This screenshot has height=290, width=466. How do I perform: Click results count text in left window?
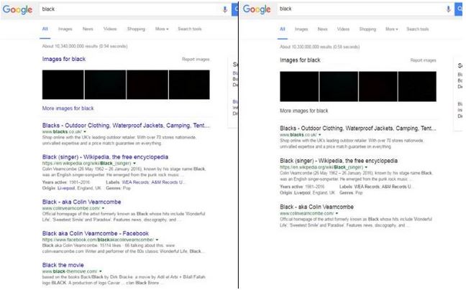85,46
